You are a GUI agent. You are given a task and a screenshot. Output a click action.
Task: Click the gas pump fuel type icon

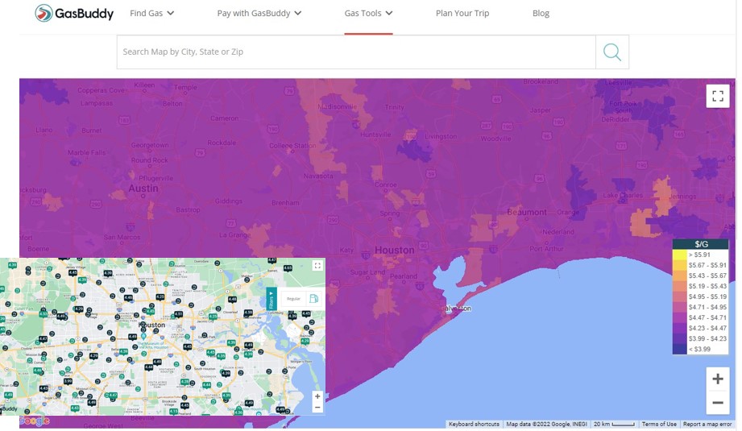click(x=313, y=299)
